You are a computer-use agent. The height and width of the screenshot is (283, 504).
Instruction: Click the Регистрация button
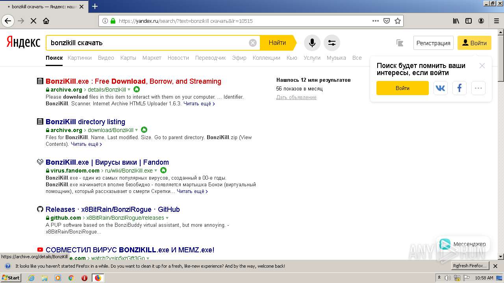(434, 43)
